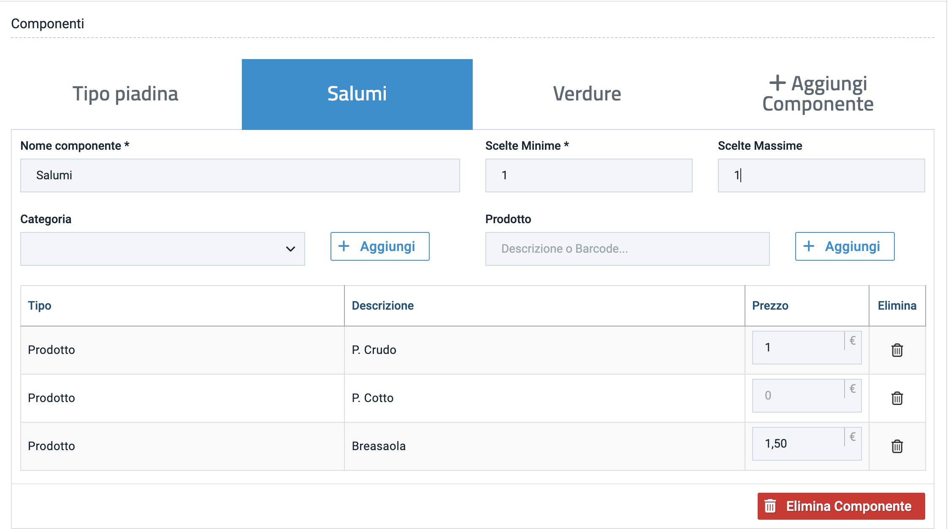Remove Breasaola using its trash icon
Image resolution: width=948 pixels, height=529 pixels.
[x=897, y=446]
